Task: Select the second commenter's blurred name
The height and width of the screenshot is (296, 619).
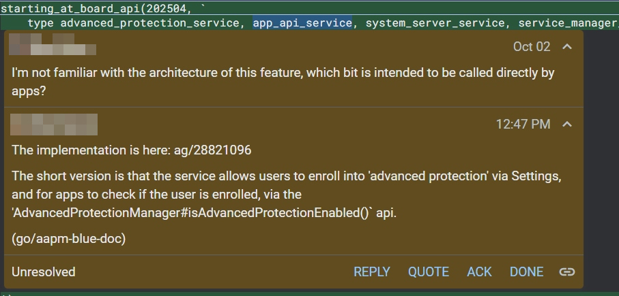Action: [55, 125]
